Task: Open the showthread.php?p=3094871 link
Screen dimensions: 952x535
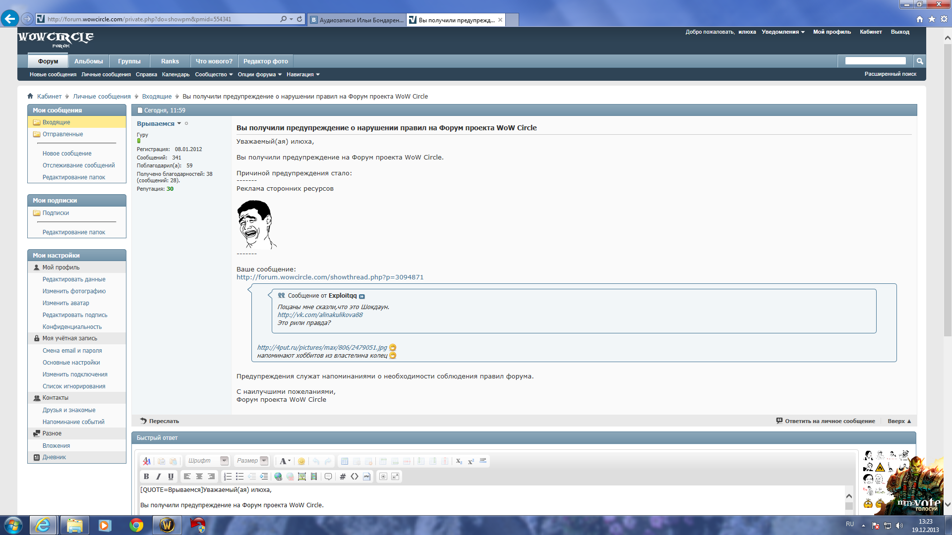Action: 330,277
